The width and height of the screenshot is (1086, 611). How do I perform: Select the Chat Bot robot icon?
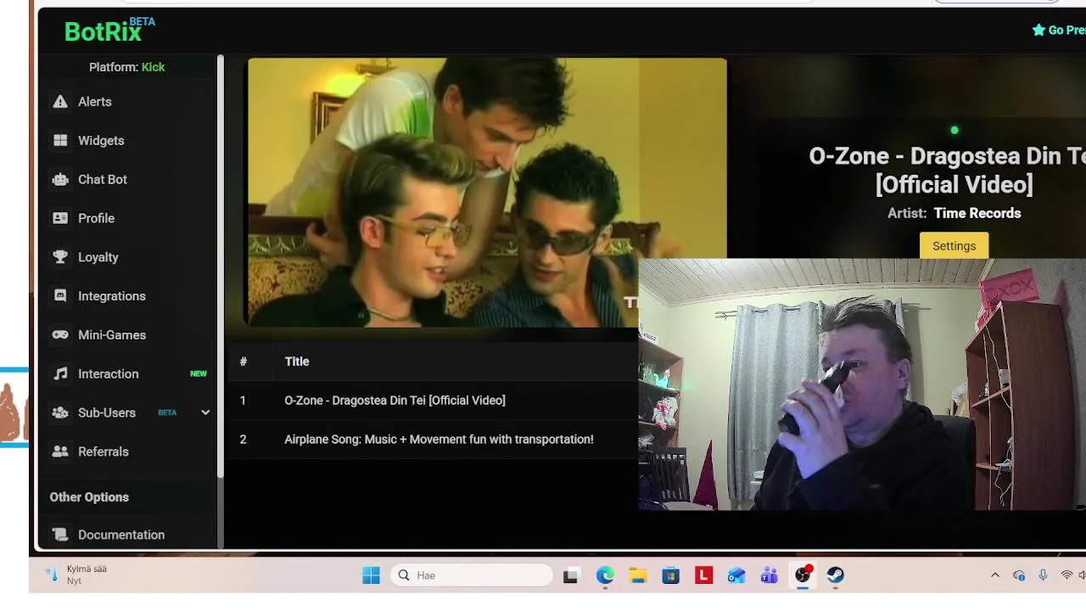coord(60,180)
